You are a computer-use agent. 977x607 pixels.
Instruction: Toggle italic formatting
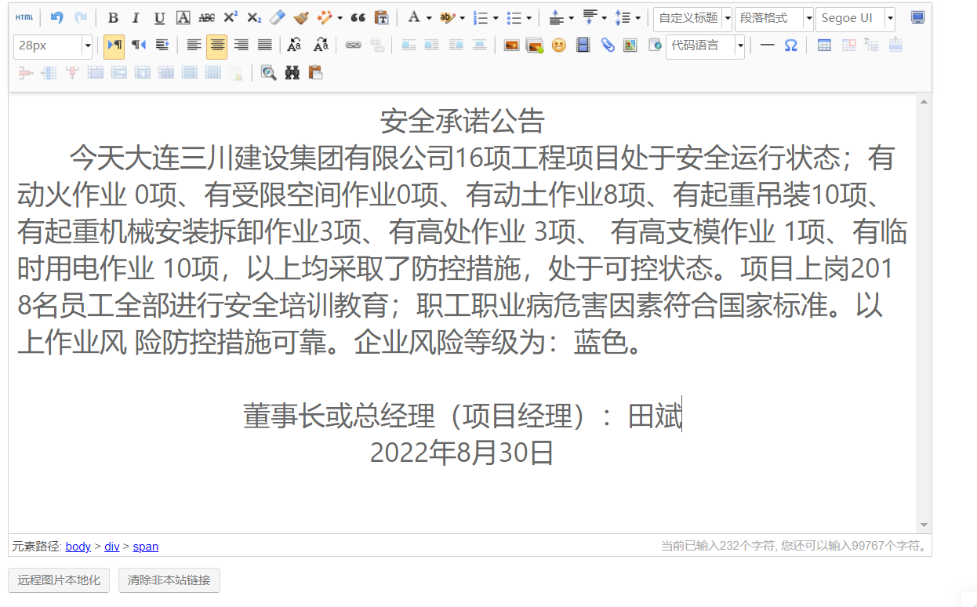tap(136, 17)
